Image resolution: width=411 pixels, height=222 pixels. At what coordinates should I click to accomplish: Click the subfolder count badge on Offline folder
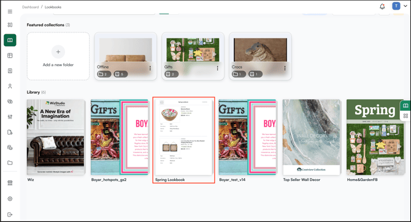tap(104, 74)
